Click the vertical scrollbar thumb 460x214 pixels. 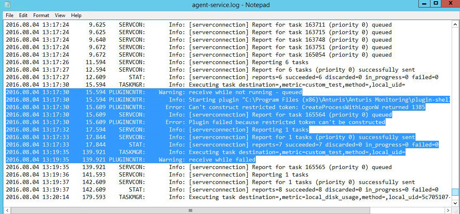pos(455,192)
